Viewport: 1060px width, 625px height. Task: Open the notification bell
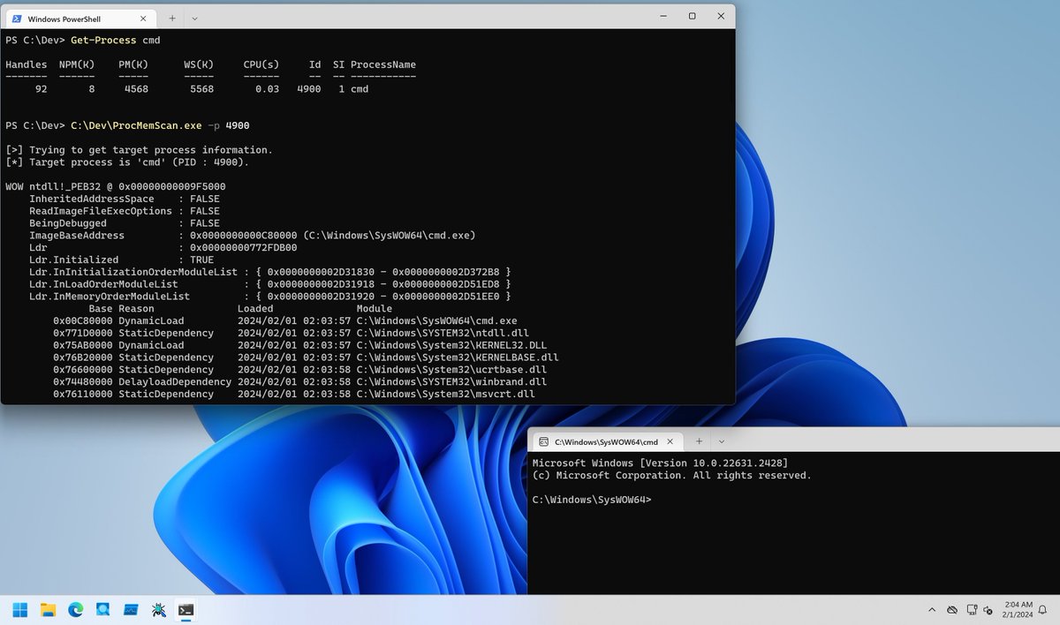1043,610
